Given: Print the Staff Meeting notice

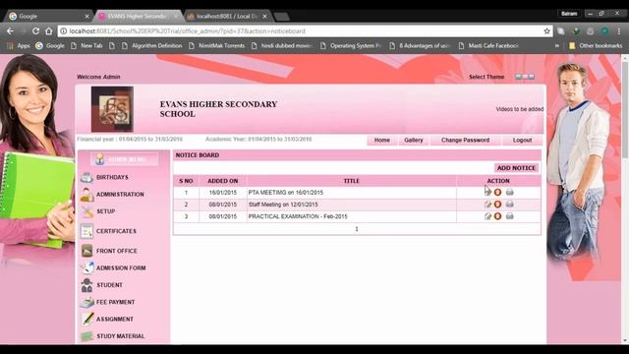Looking at the screenshot, I should (x=509, y=205).
